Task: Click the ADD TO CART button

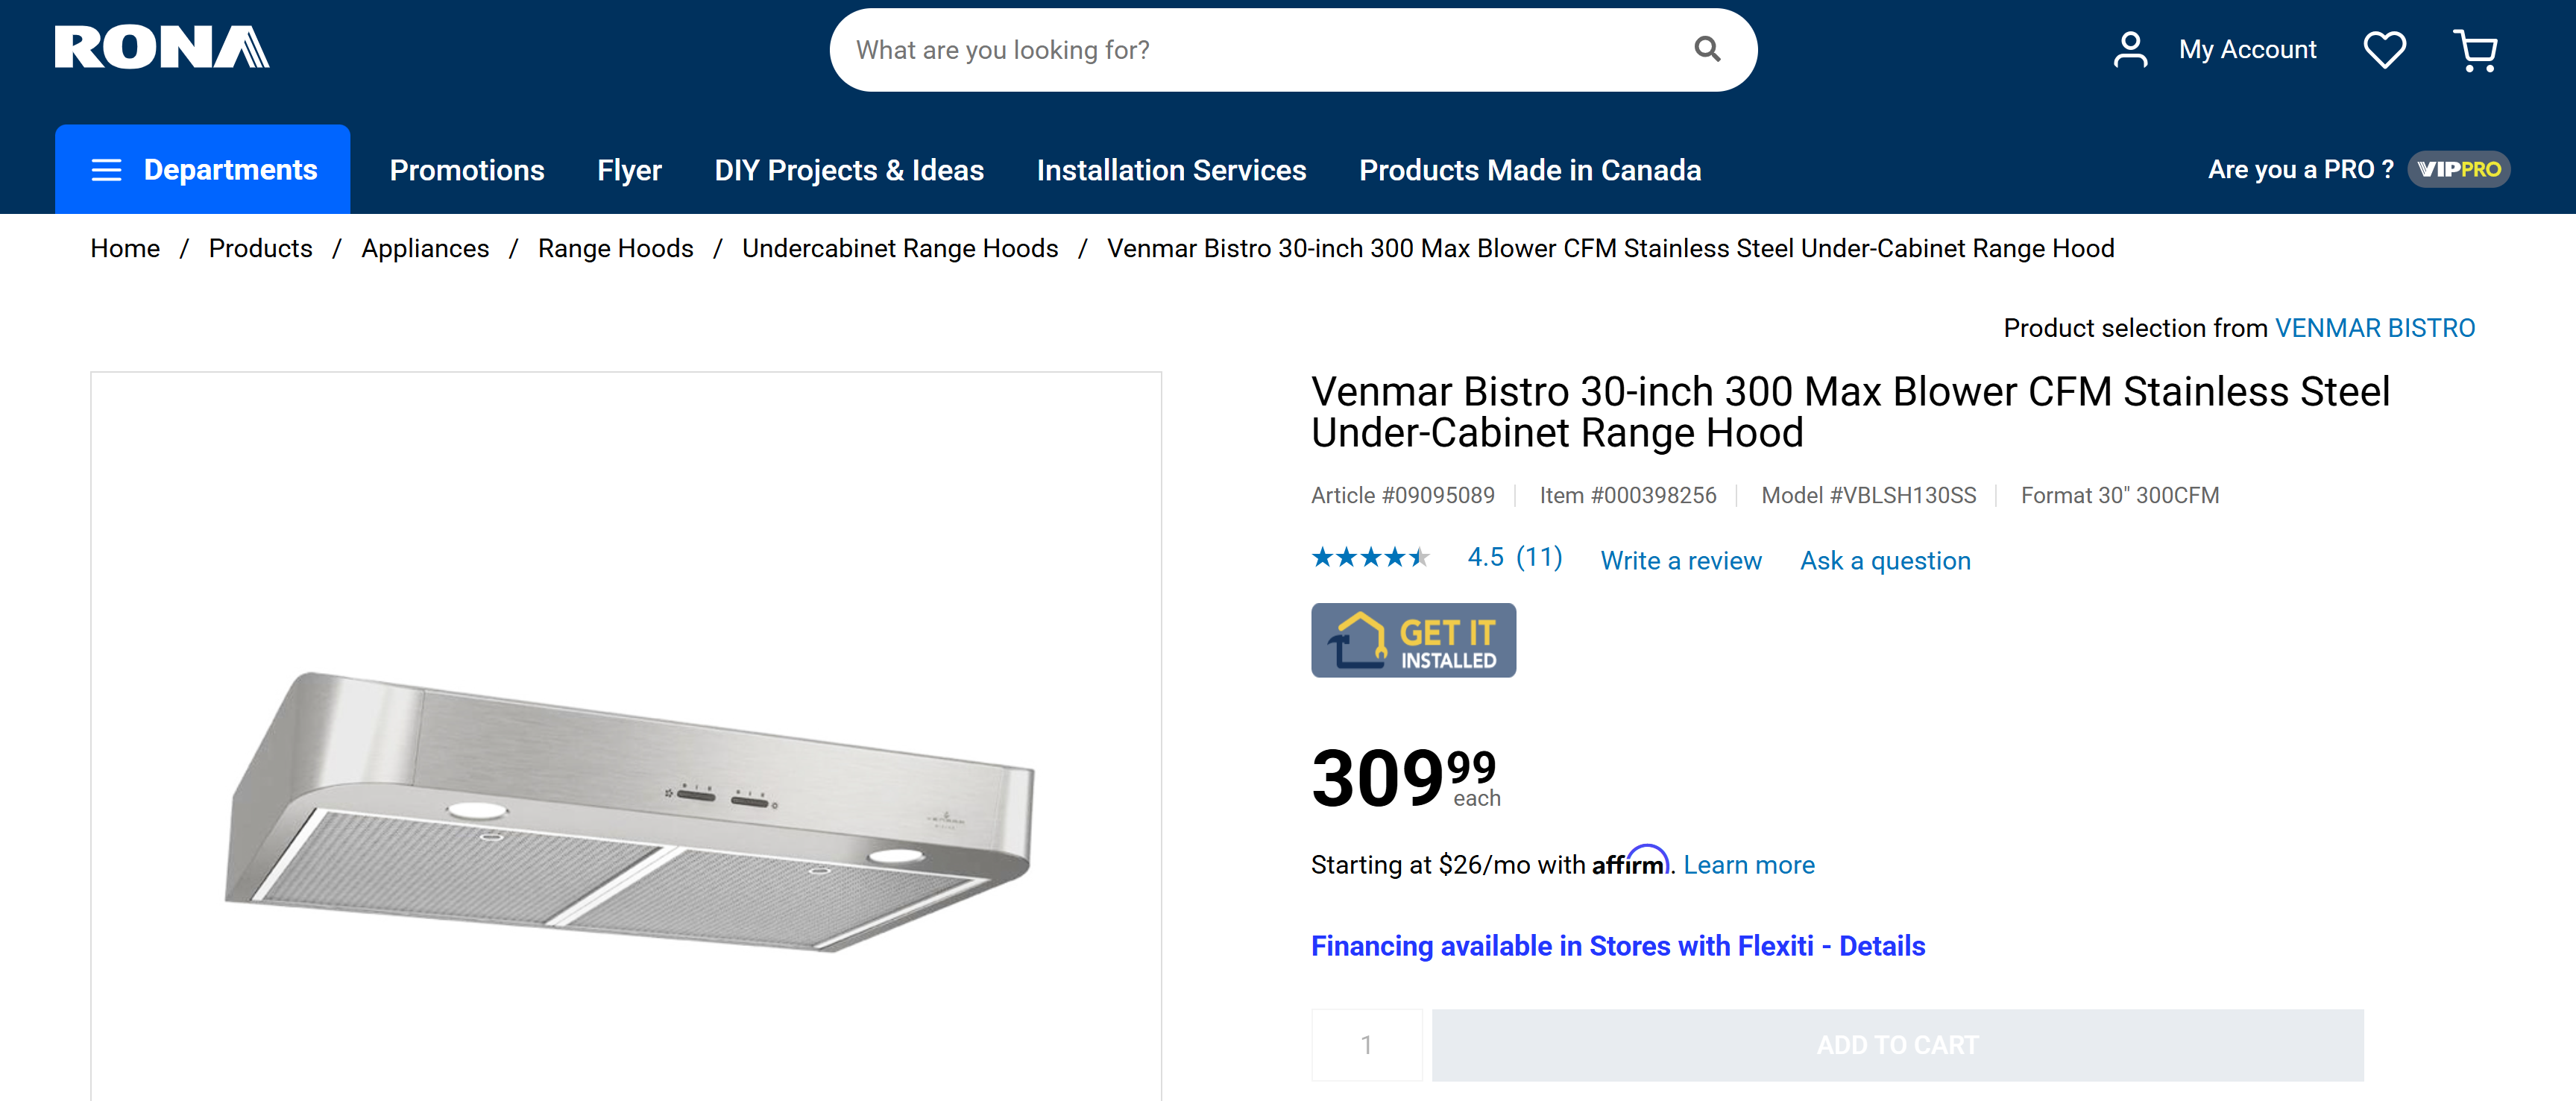Action: coord(1896,1044)
